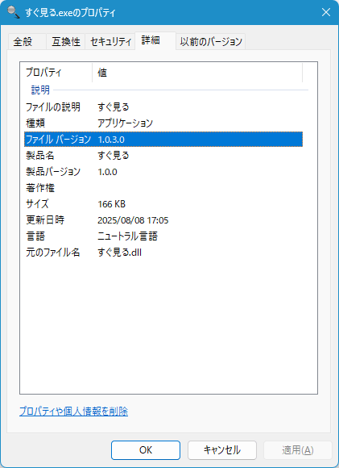Click the OK button
The width and height of the screenshot is (339, 468).
(146, 450)
